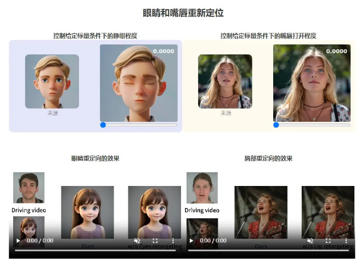361x271 pixels.
Task: Click the man's driving video thumbnail
Action: tap(29, 188)
